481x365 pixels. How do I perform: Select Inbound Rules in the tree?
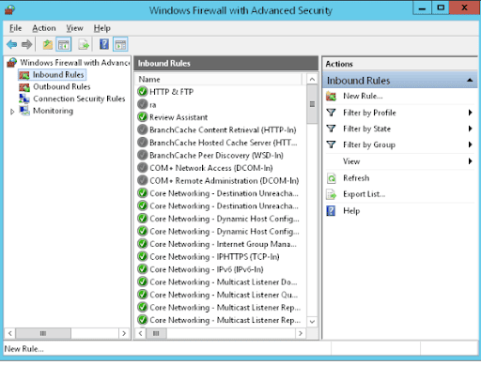coord(58,75)
